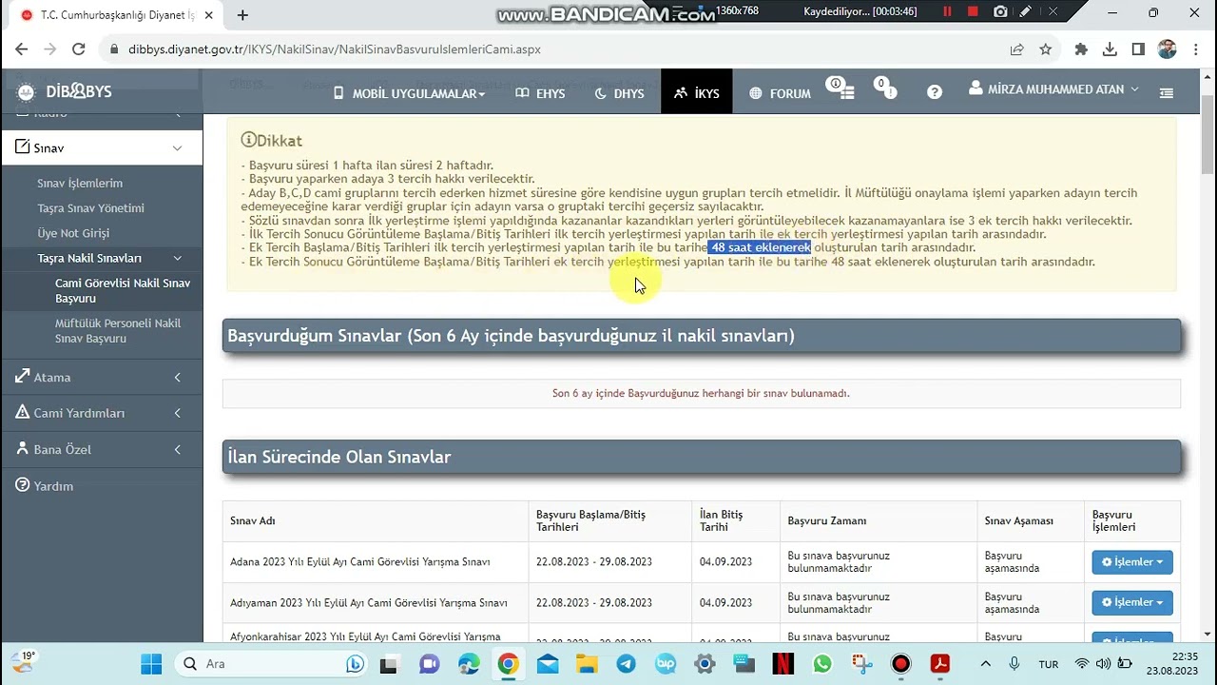
Task: Open Cami Görevlisi Nakil Sınav Başvuru
Action: 123,290
